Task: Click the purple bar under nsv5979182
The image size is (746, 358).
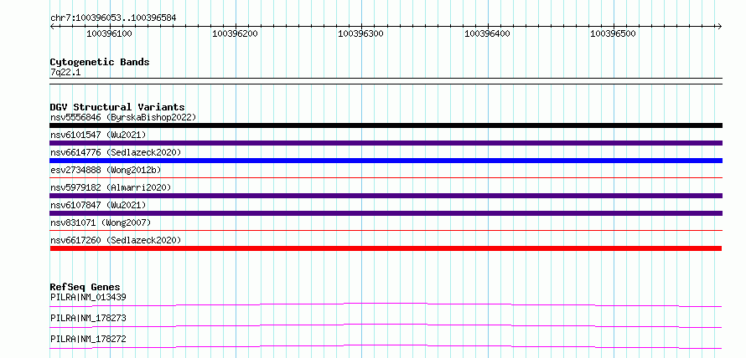Action: point(386,196)
